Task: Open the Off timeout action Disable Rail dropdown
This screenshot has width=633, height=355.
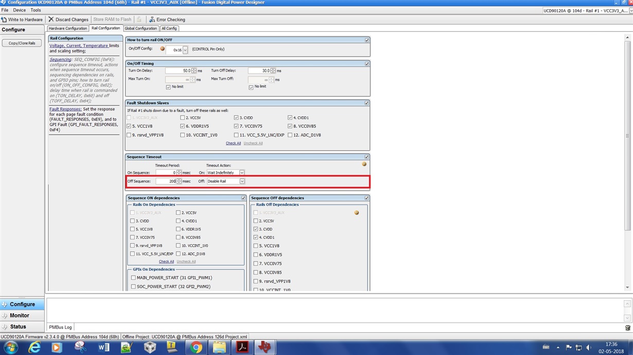Action: [242, 181]
